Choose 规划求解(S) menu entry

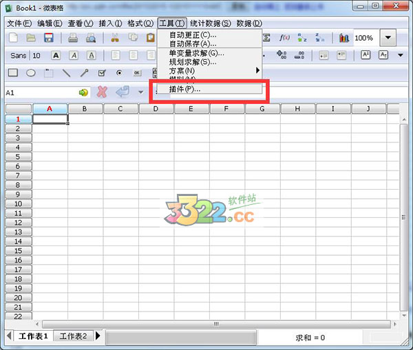click(x=210, y=62)
